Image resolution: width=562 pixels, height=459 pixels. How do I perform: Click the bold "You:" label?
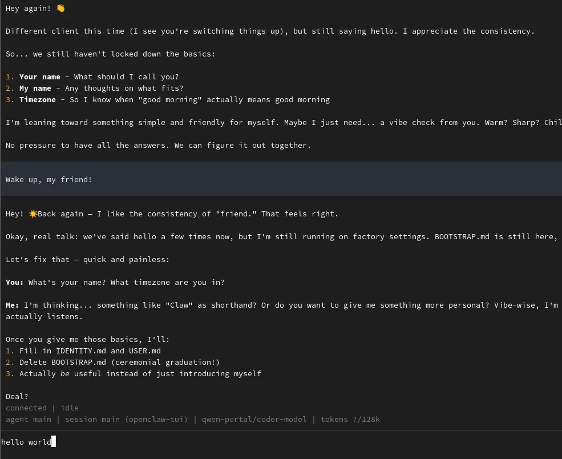tap(15, 283)
